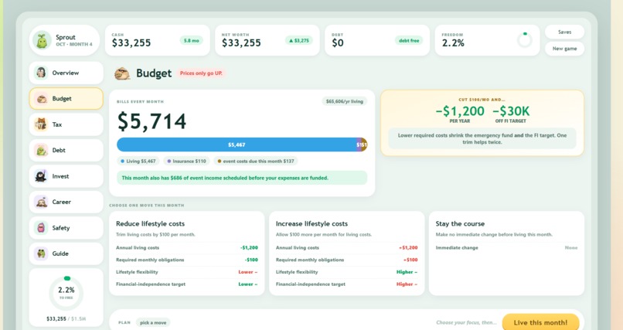Click the Freedom 2.2% card

coord(487,40)
